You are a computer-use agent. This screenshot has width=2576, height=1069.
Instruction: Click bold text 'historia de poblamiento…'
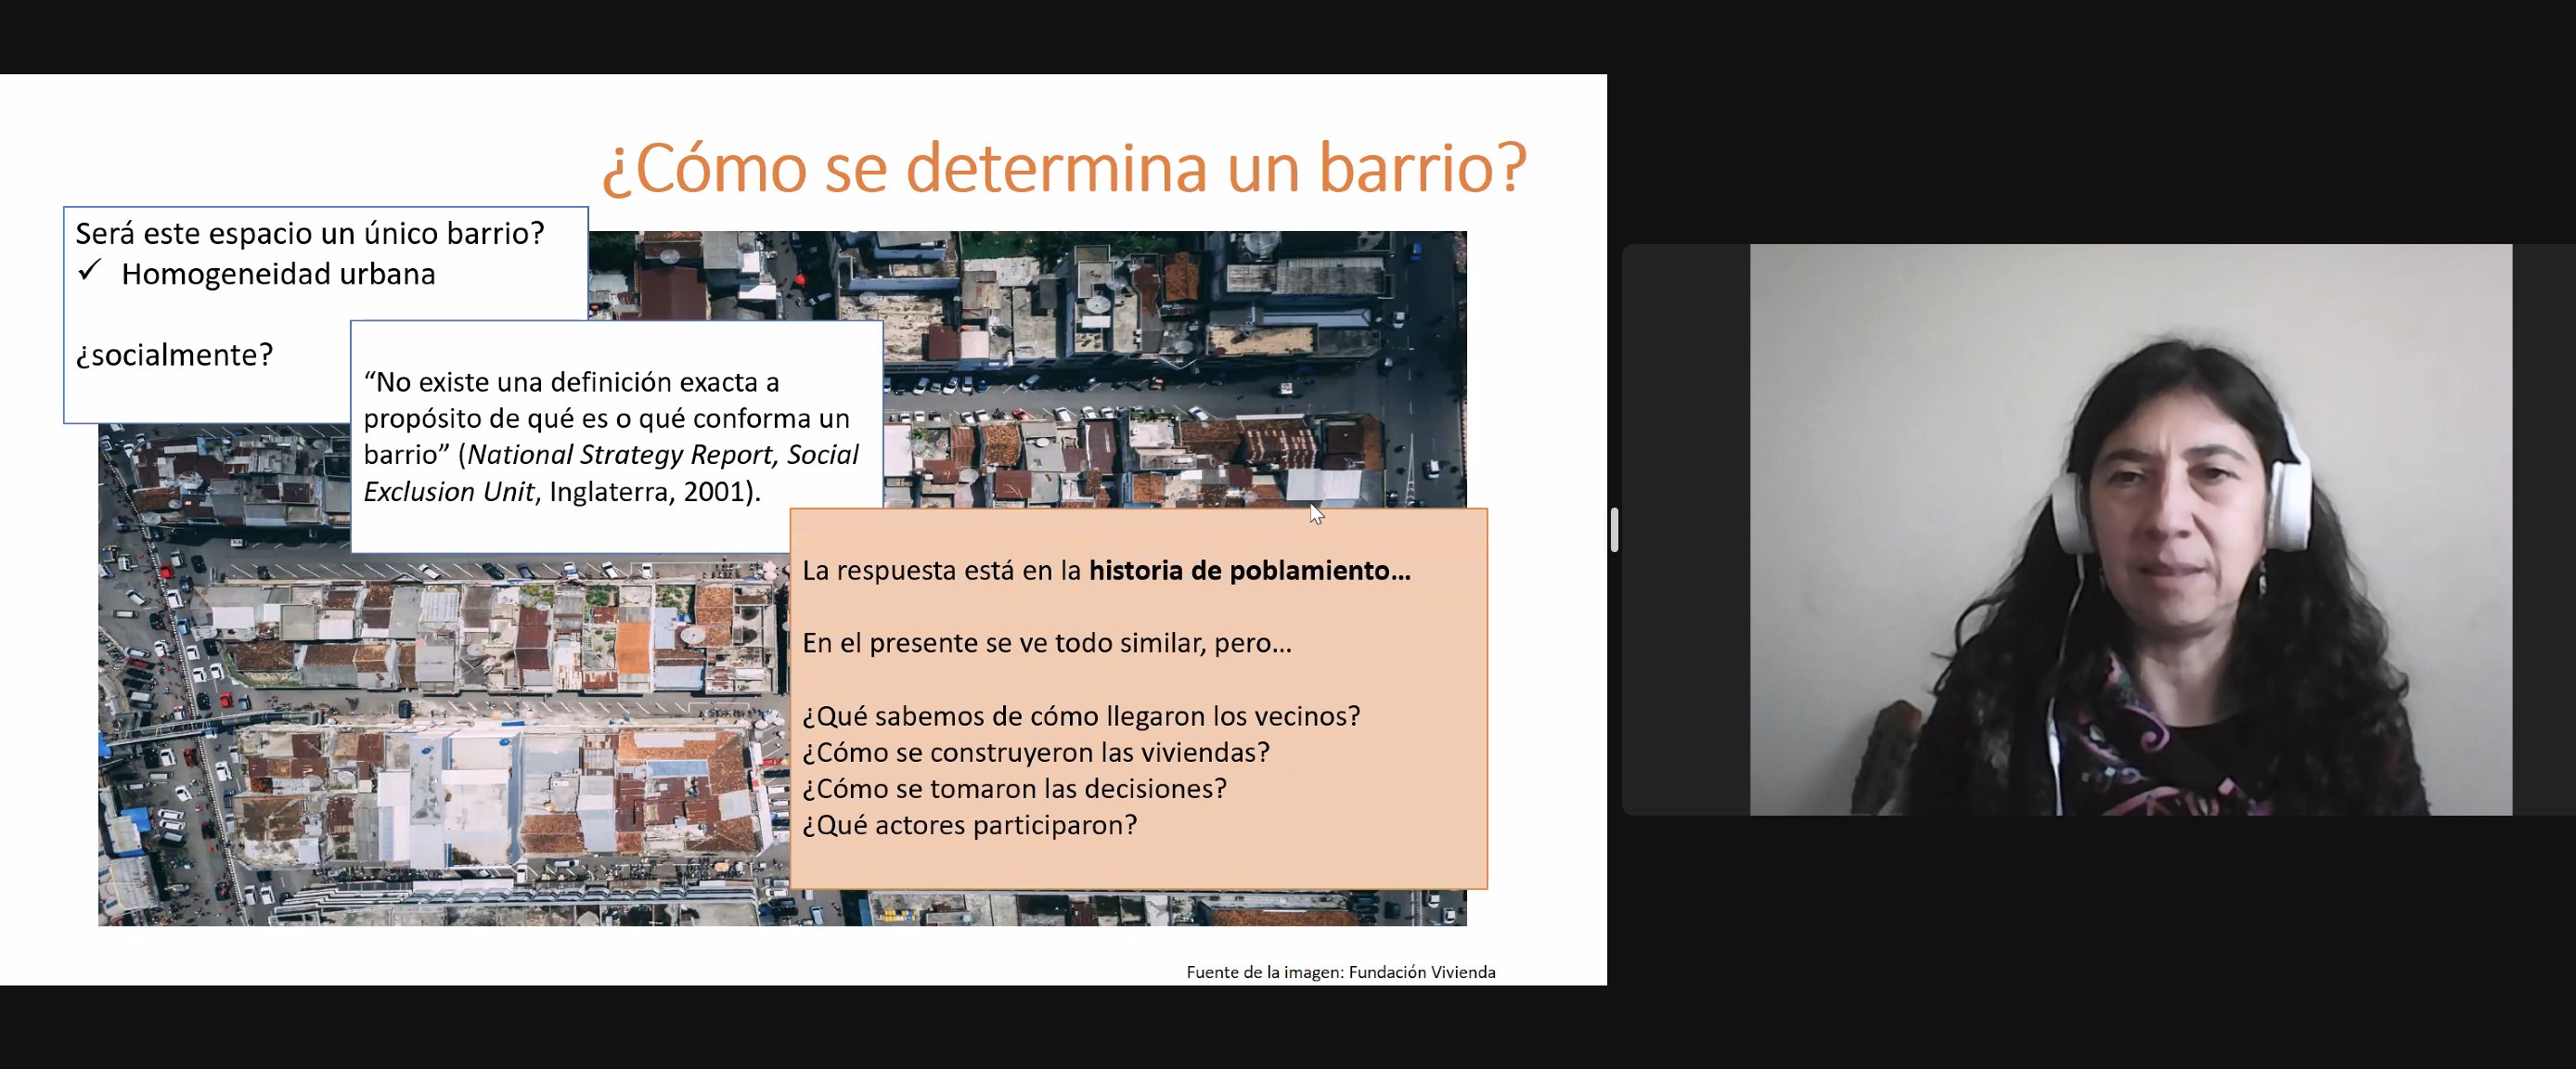1249,571
